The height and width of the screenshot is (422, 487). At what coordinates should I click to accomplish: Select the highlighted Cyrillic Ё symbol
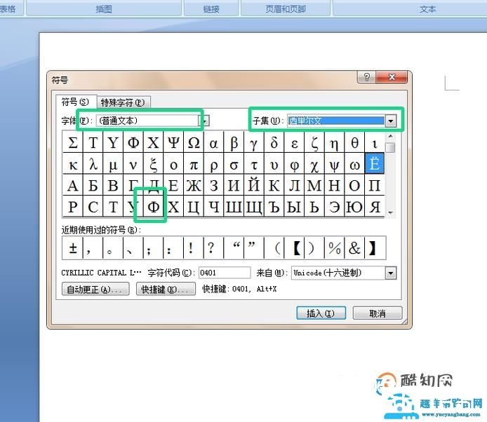[375, 163]
